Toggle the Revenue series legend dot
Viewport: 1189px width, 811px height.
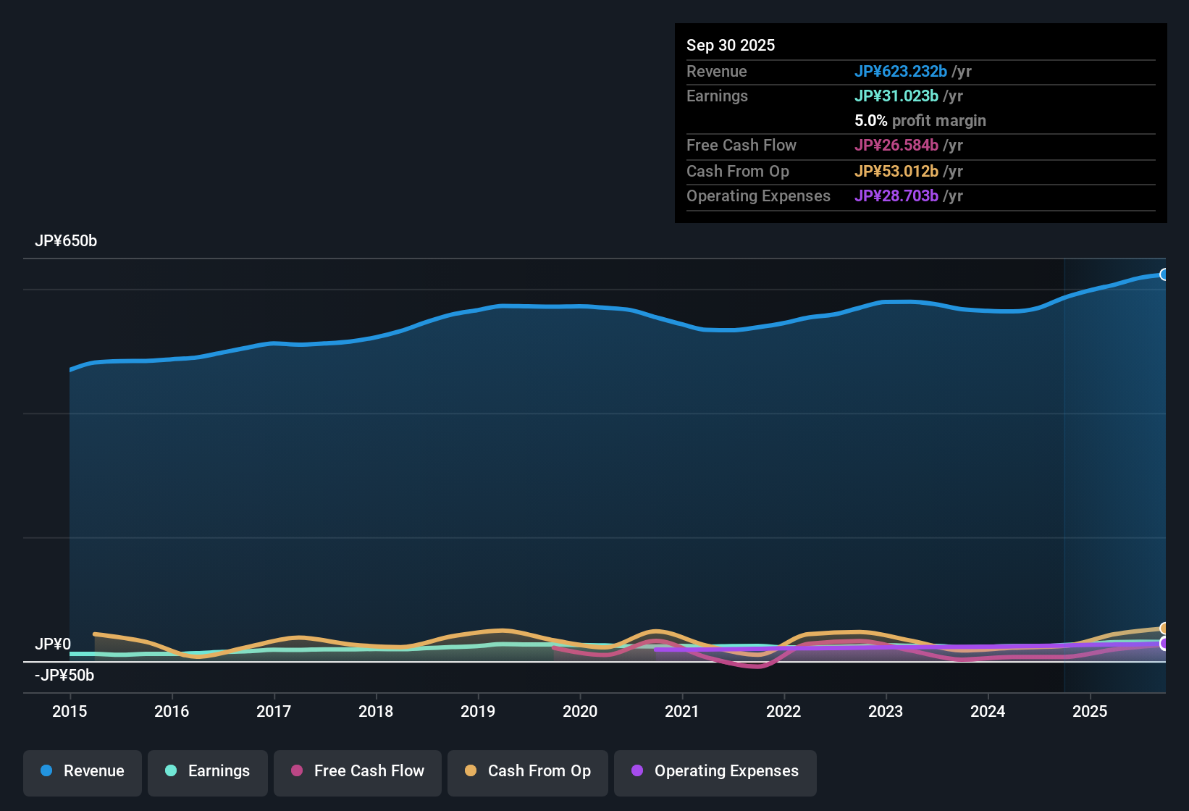pyautogui.click(x=45, y=771)
